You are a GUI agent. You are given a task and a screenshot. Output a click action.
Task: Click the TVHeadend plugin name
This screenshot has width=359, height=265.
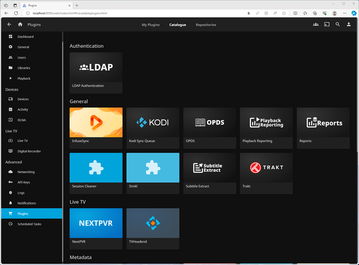pyautogui.click(x=137, y=242)
